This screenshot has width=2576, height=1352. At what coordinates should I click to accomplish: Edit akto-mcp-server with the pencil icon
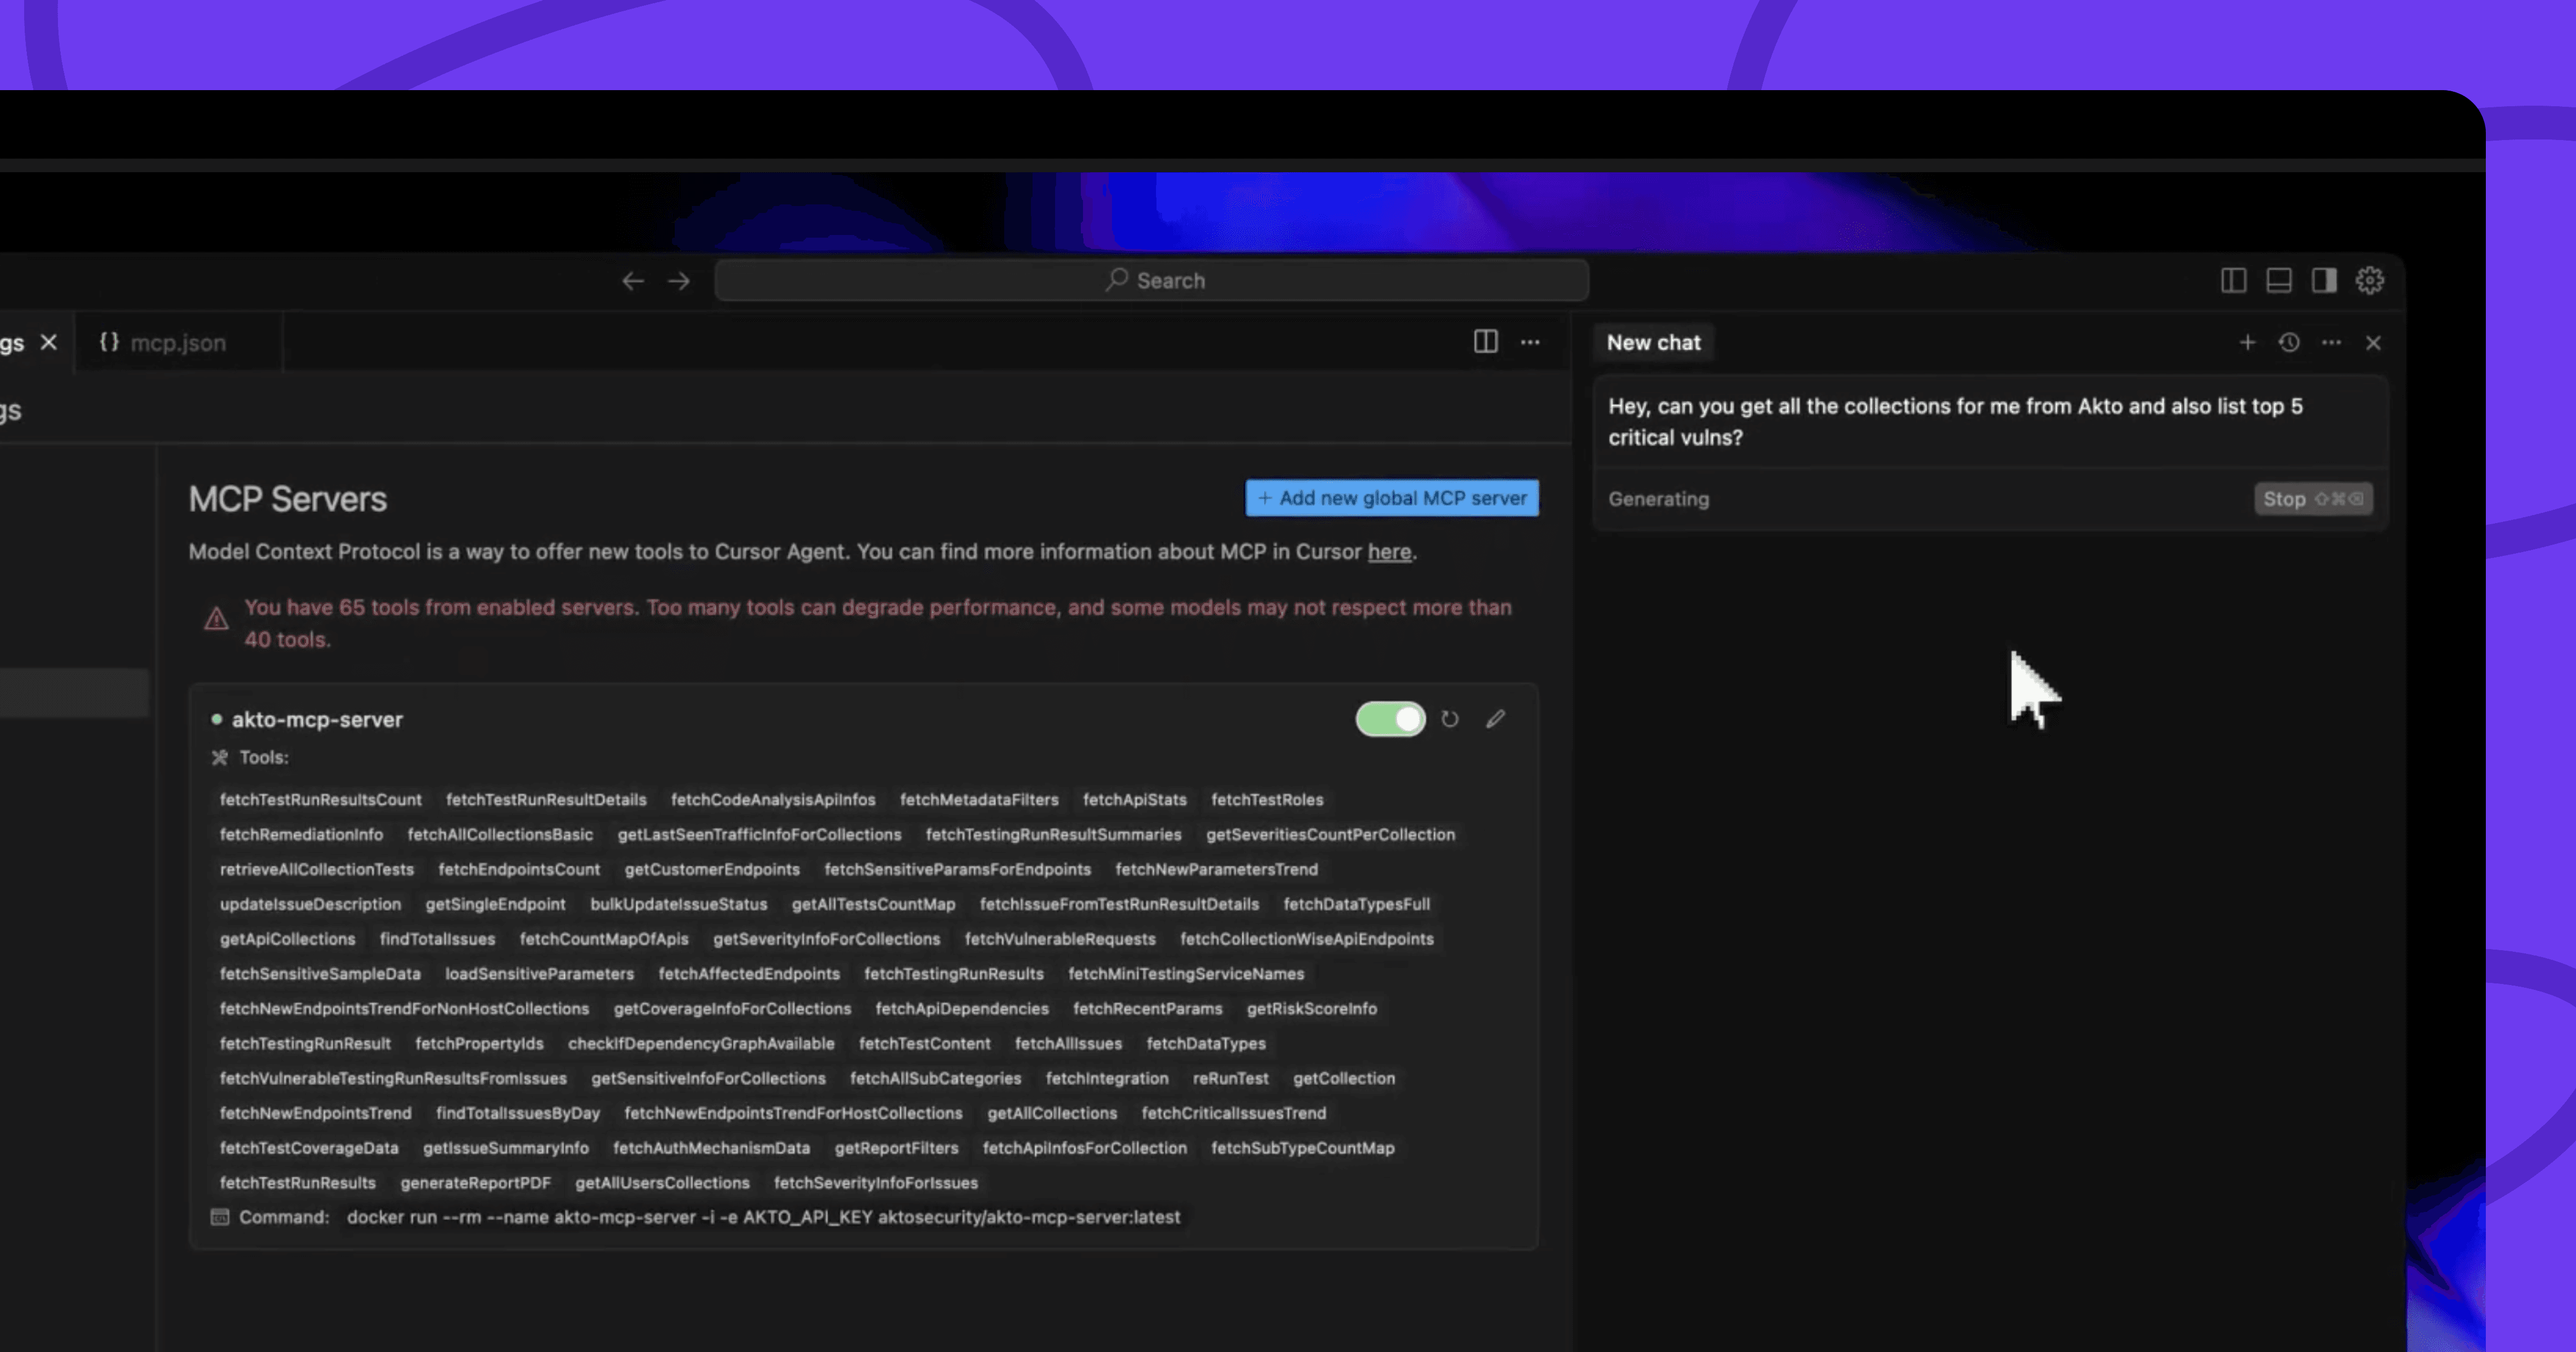click(x=1495, y=719)
